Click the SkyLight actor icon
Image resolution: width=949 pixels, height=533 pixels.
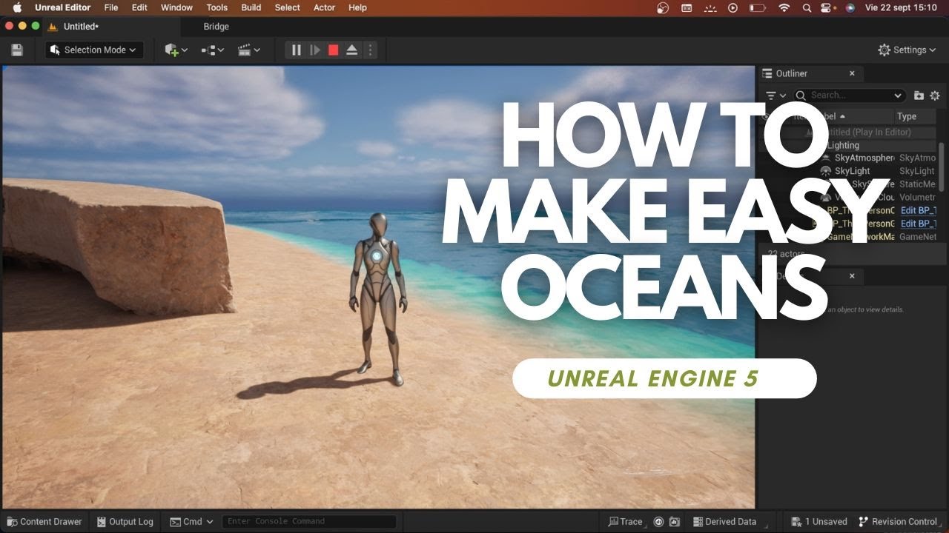click(826, 171)
